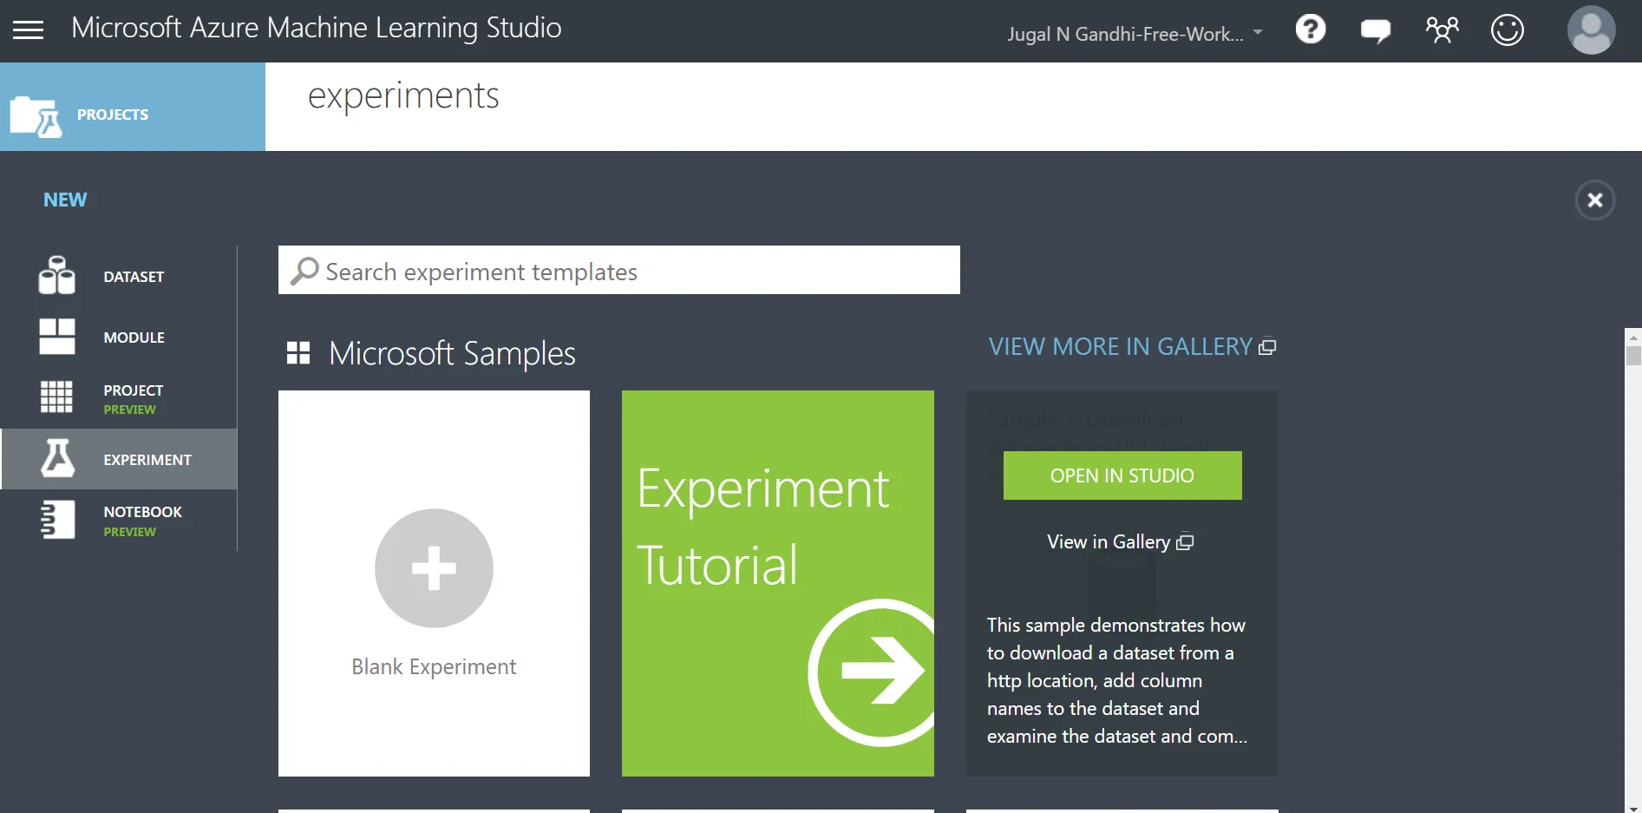Click the Search experiment templates field
The width and height of the screenshot is (1642, 813).
click(619, 271)
